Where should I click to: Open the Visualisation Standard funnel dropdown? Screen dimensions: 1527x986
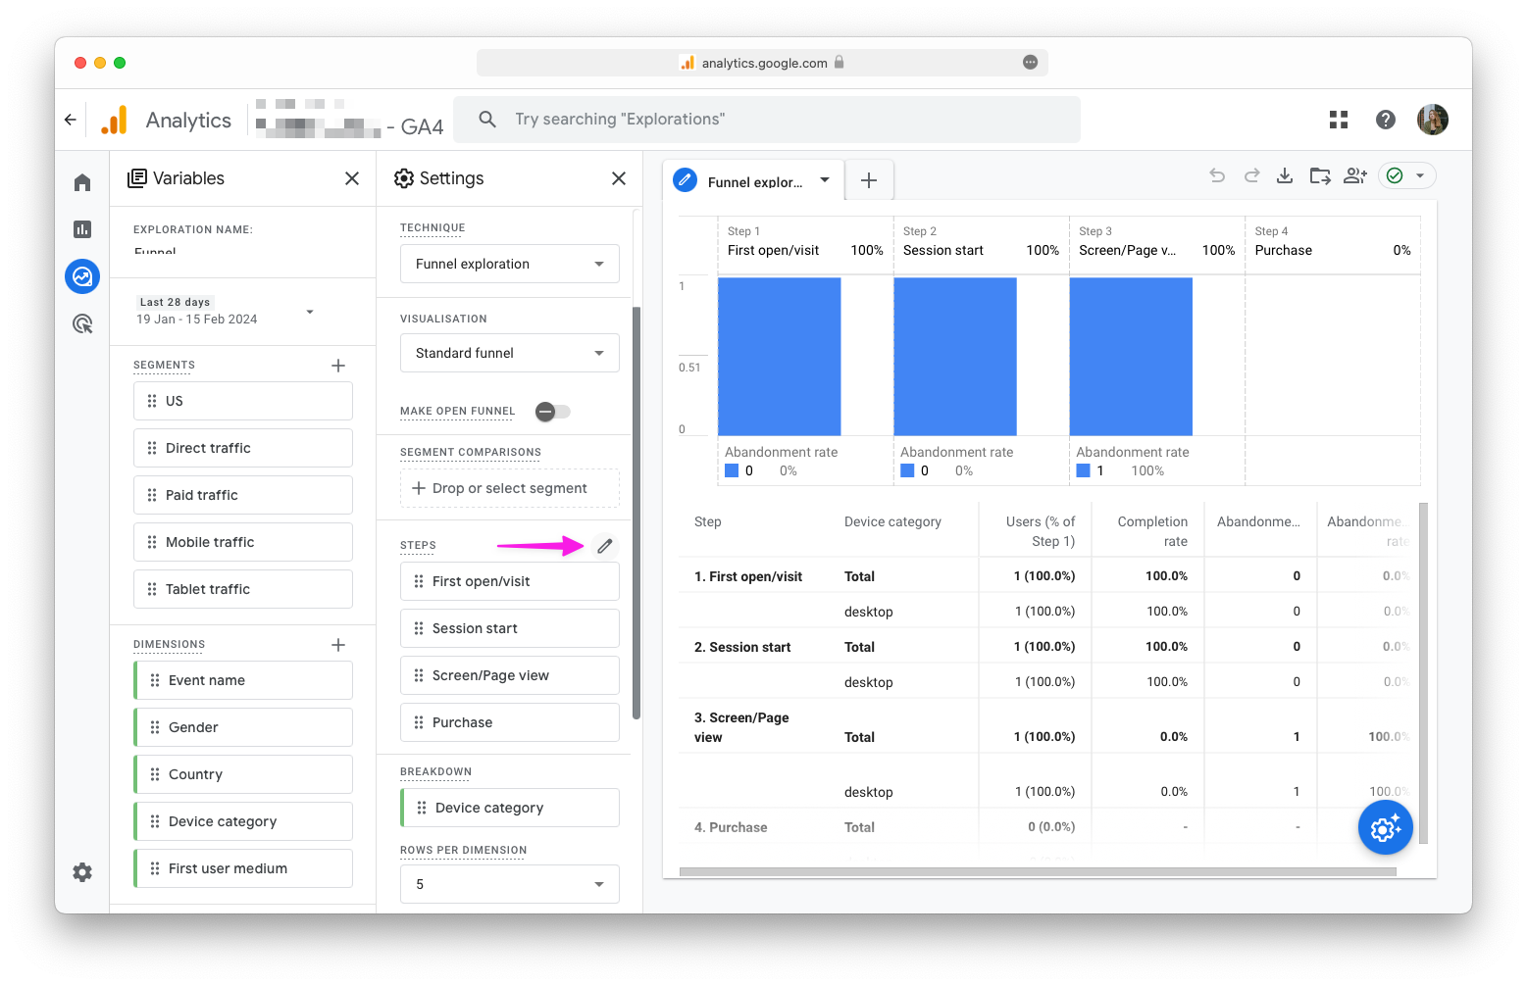pyautogui.click(x=510, y=353)
